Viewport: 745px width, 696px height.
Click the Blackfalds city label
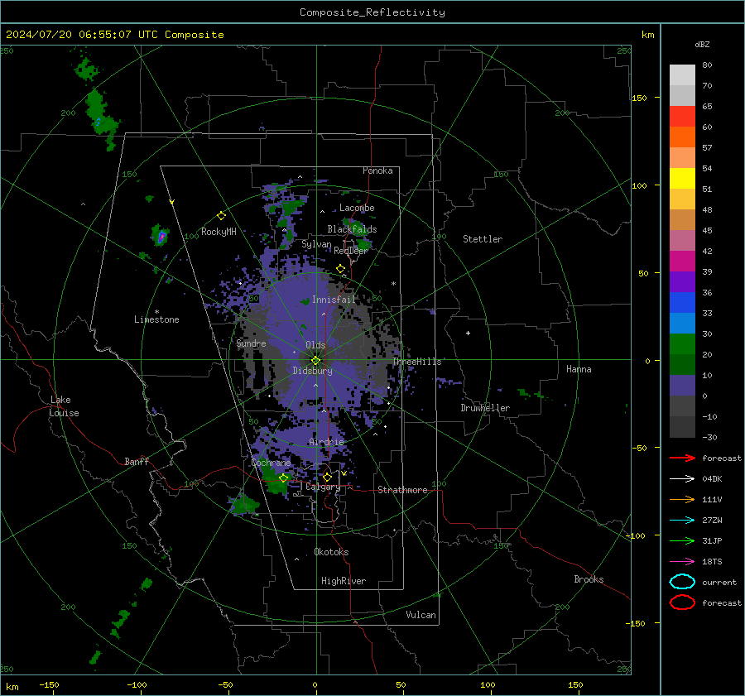pos(352,229)
